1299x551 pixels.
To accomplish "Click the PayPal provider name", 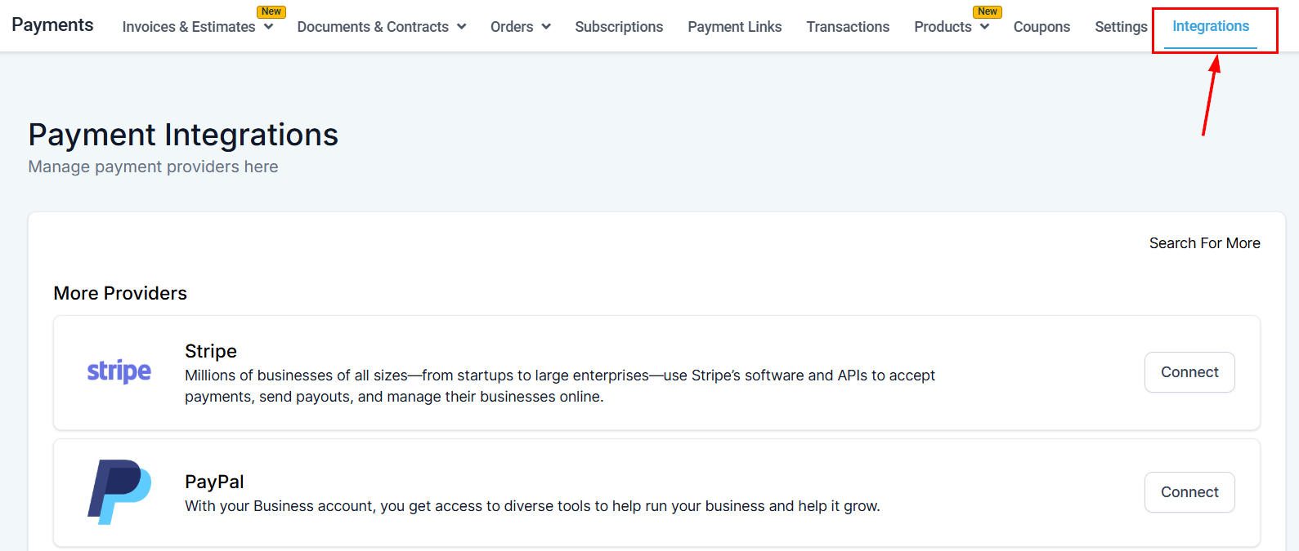I will pyautogui.click(x=214, y=482).
